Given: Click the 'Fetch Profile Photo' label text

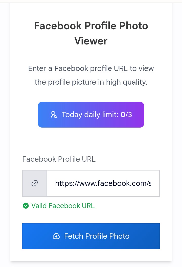Looking at the screenshot, I should pyautogui.click(x=97, y=236).
